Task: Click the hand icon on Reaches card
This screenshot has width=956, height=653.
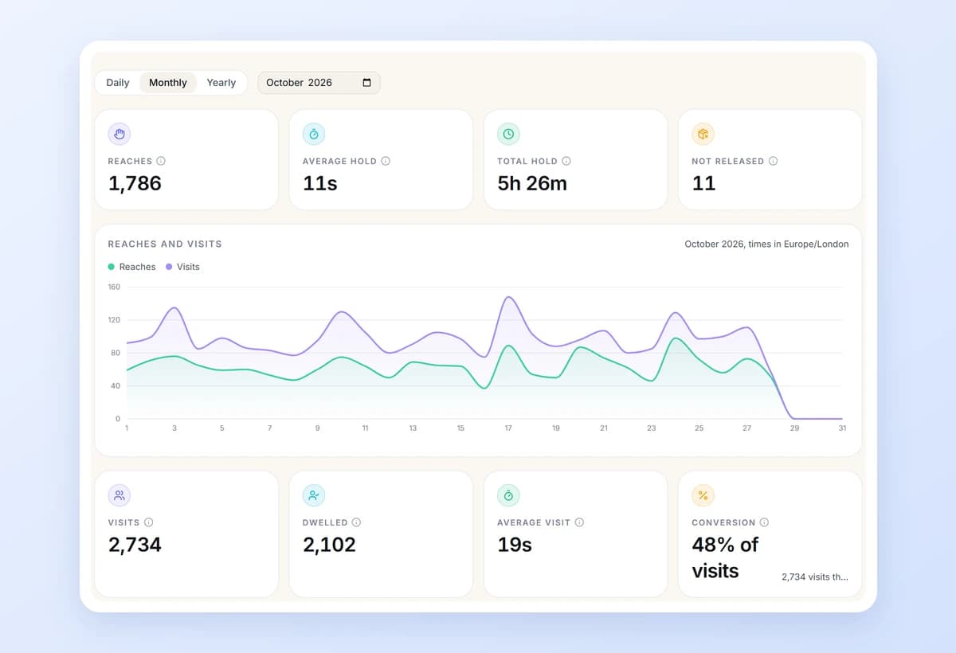Action: (x=119, y=134)
